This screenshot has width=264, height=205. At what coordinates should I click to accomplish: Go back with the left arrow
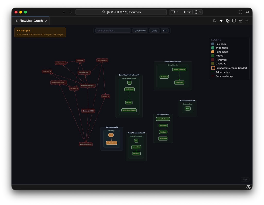pos(64,12)
